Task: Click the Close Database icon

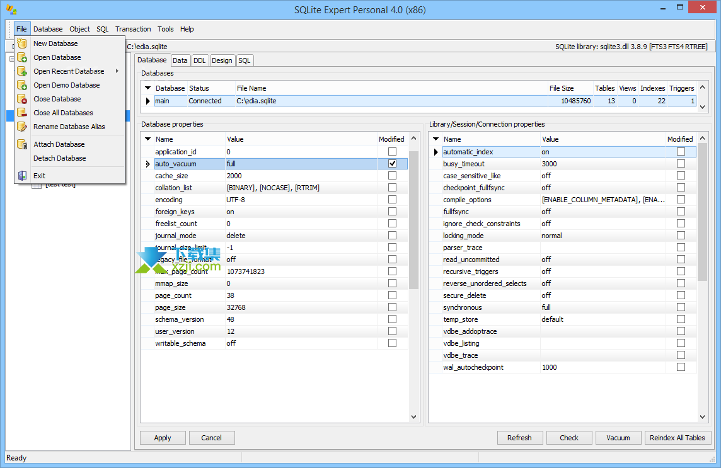Action: tap(21, 99)
